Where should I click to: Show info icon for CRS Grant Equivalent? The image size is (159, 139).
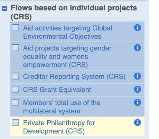[x=138, y=89]
